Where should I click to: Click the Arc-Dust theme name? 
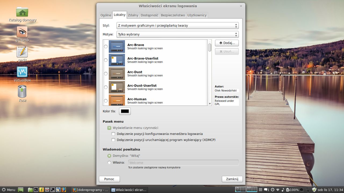[x=135, y=72]
